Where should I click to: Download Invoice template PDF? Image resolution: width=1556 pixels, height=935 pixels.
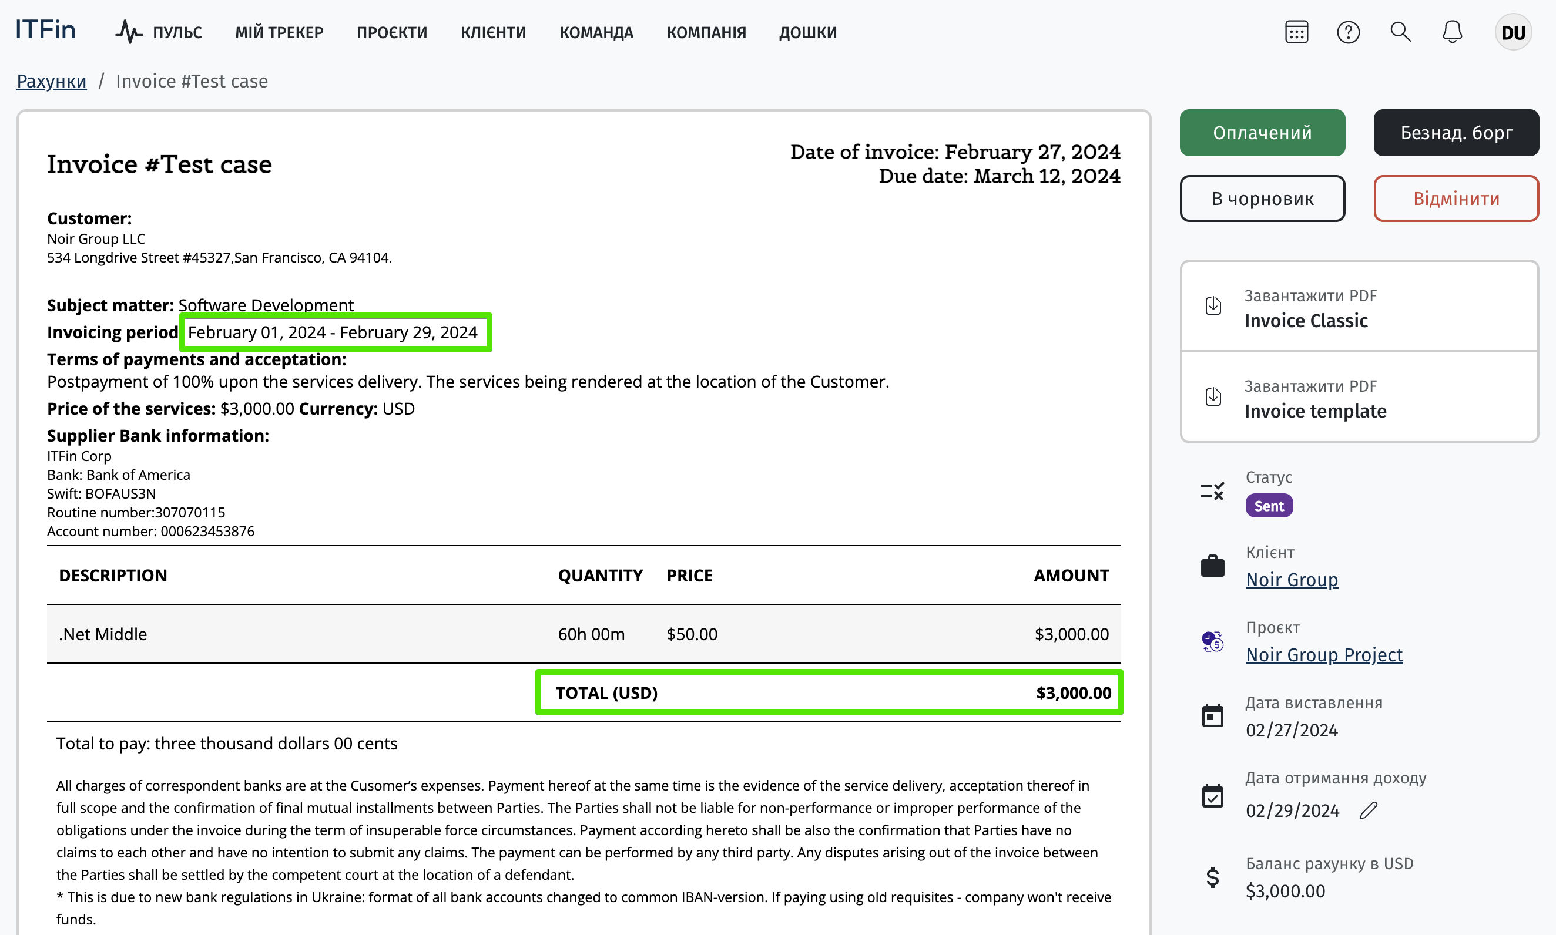pyautogui.click(x=1359, y=398)
